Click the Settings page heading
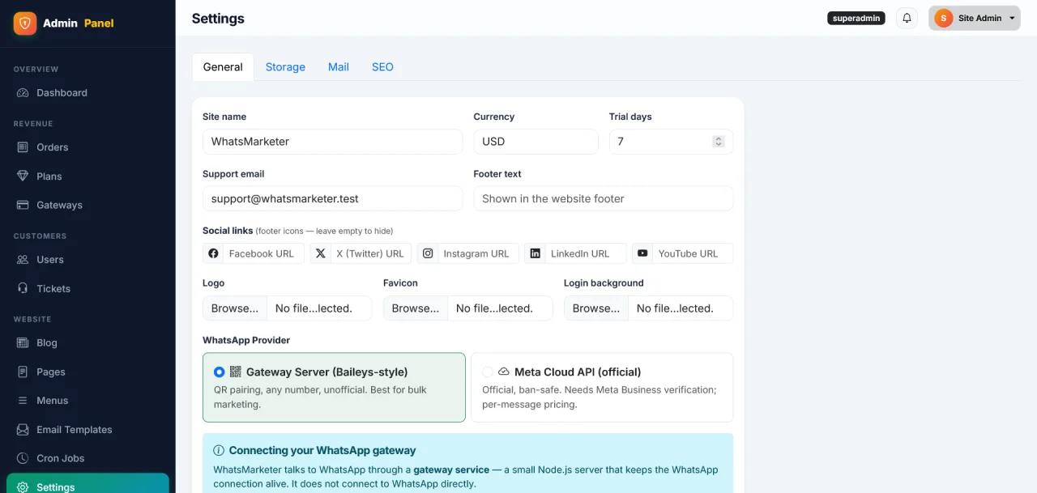Screen dimensions: 1037x493 [218, 18]
